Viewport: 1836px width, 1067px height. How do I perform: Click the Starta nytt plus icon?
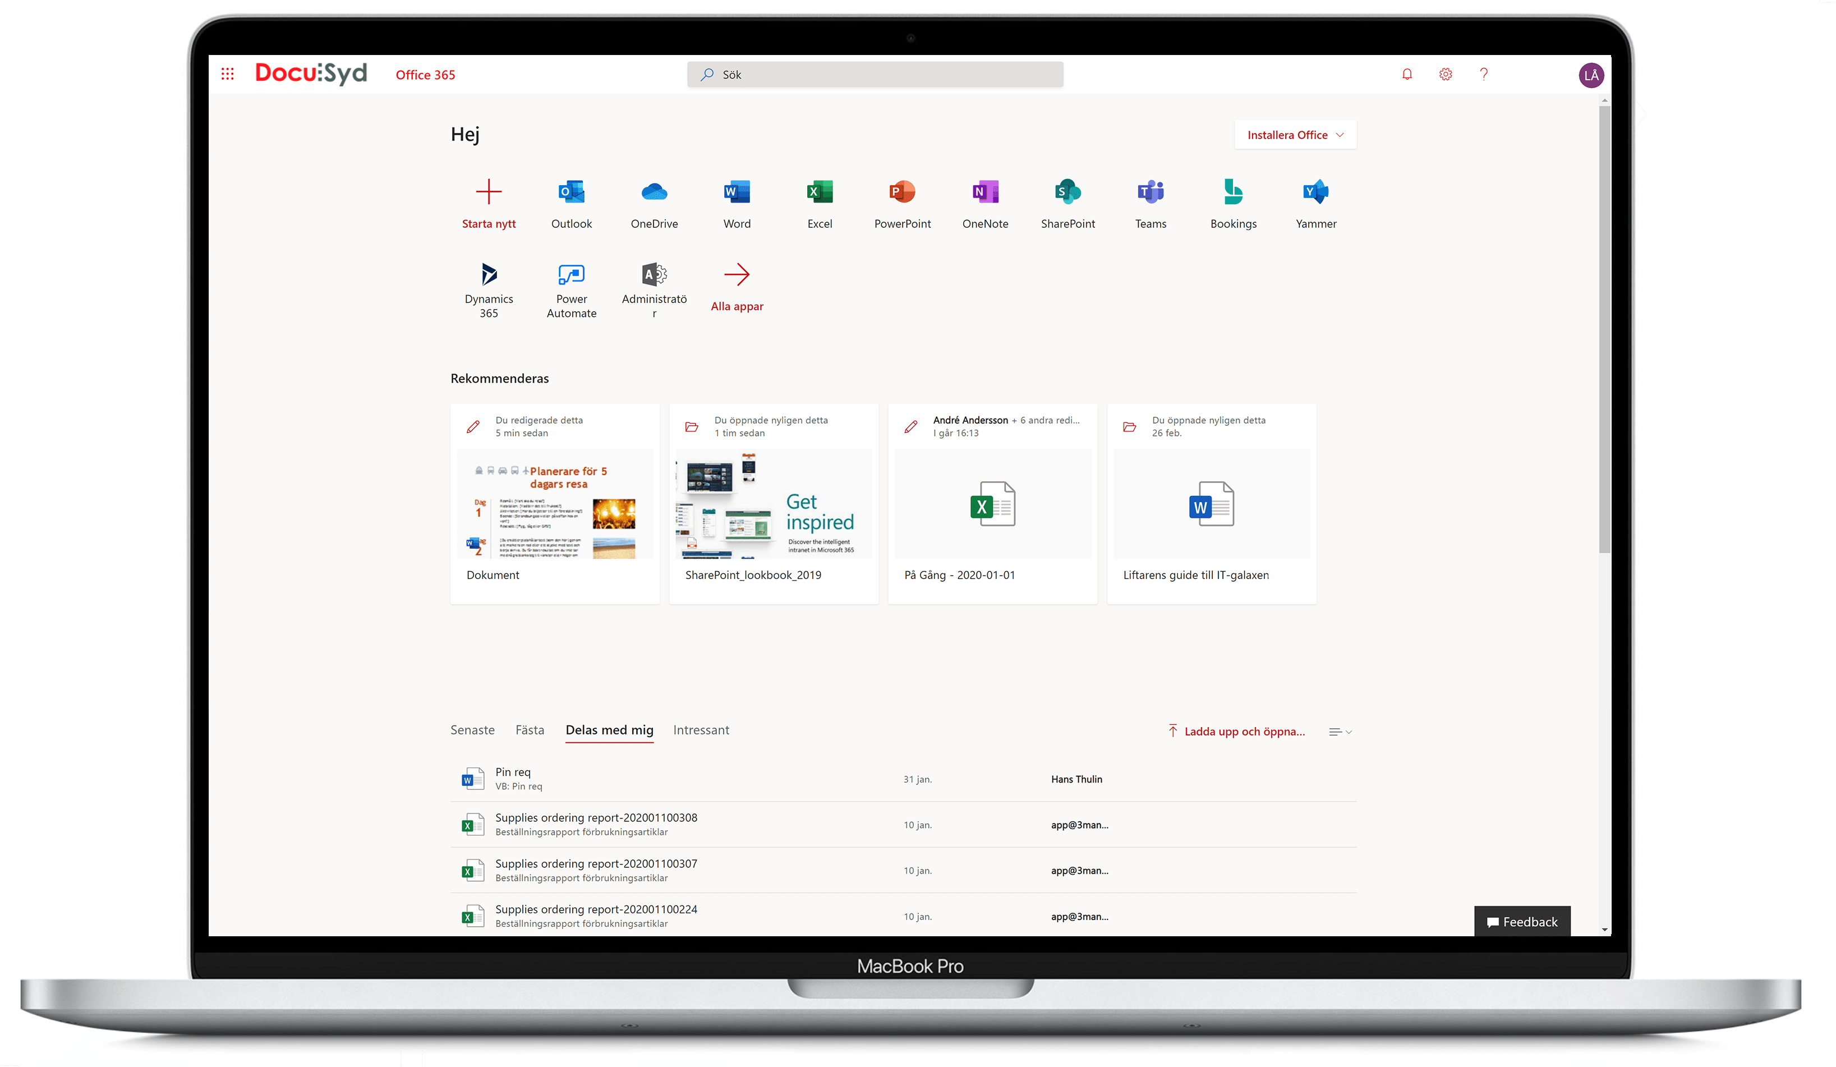click(489, 192)
